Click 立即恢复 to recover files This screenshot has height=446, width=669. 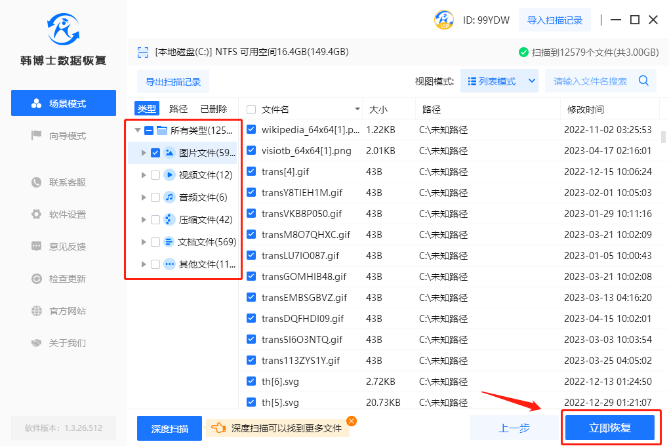610,428
